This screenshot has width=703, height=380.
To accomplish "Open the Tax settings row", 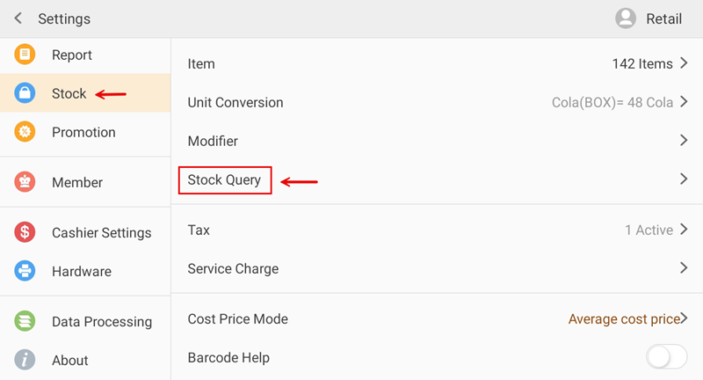I will coord(199,230).
